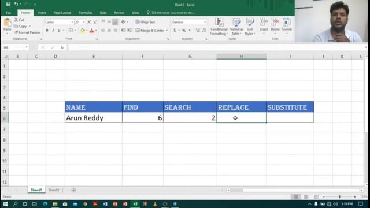
Task: Toggle Wrap Text
Action: (x=145, y=22)
